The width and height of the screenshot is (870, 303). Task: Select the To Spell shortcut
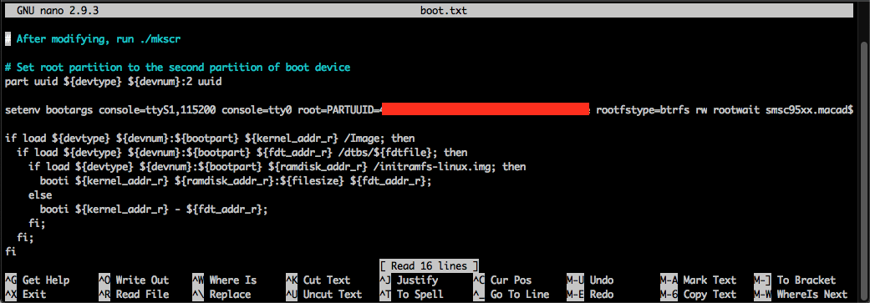(x=412, y=294)
